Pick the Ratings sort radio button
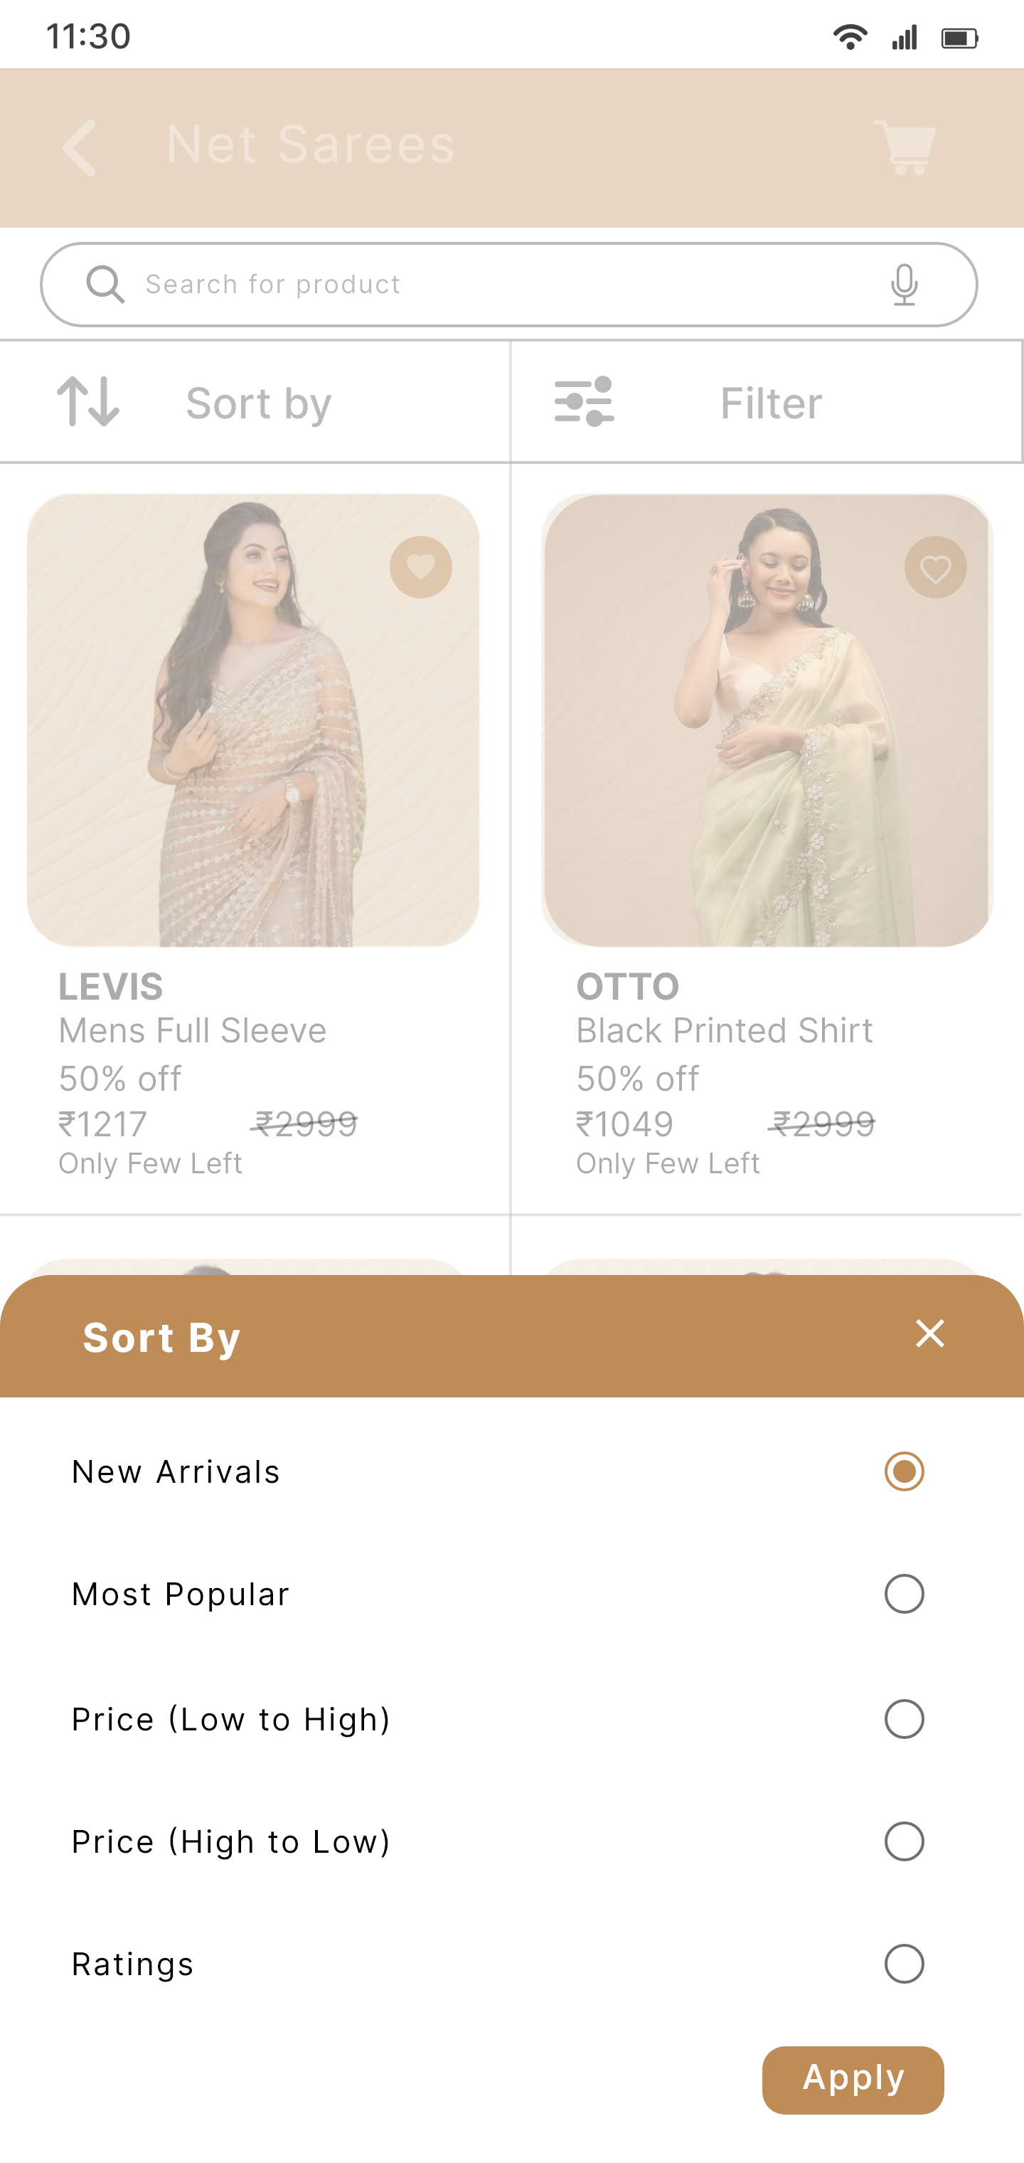The width and height of the screenshot is (1024, 2163). 904,1964
